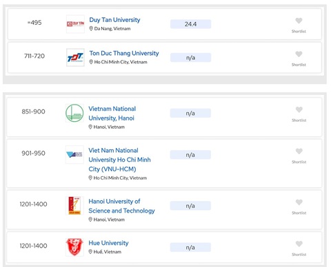Screen dimensions: 331x267
Task: Click the Hue University red crest logo
Action: click(x=74, y=247)
